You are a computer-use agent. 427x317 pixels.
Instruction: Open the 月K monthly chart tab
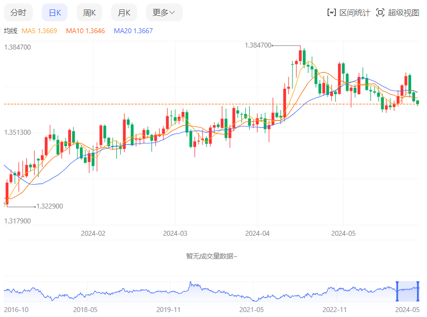[x=124, y=12]
